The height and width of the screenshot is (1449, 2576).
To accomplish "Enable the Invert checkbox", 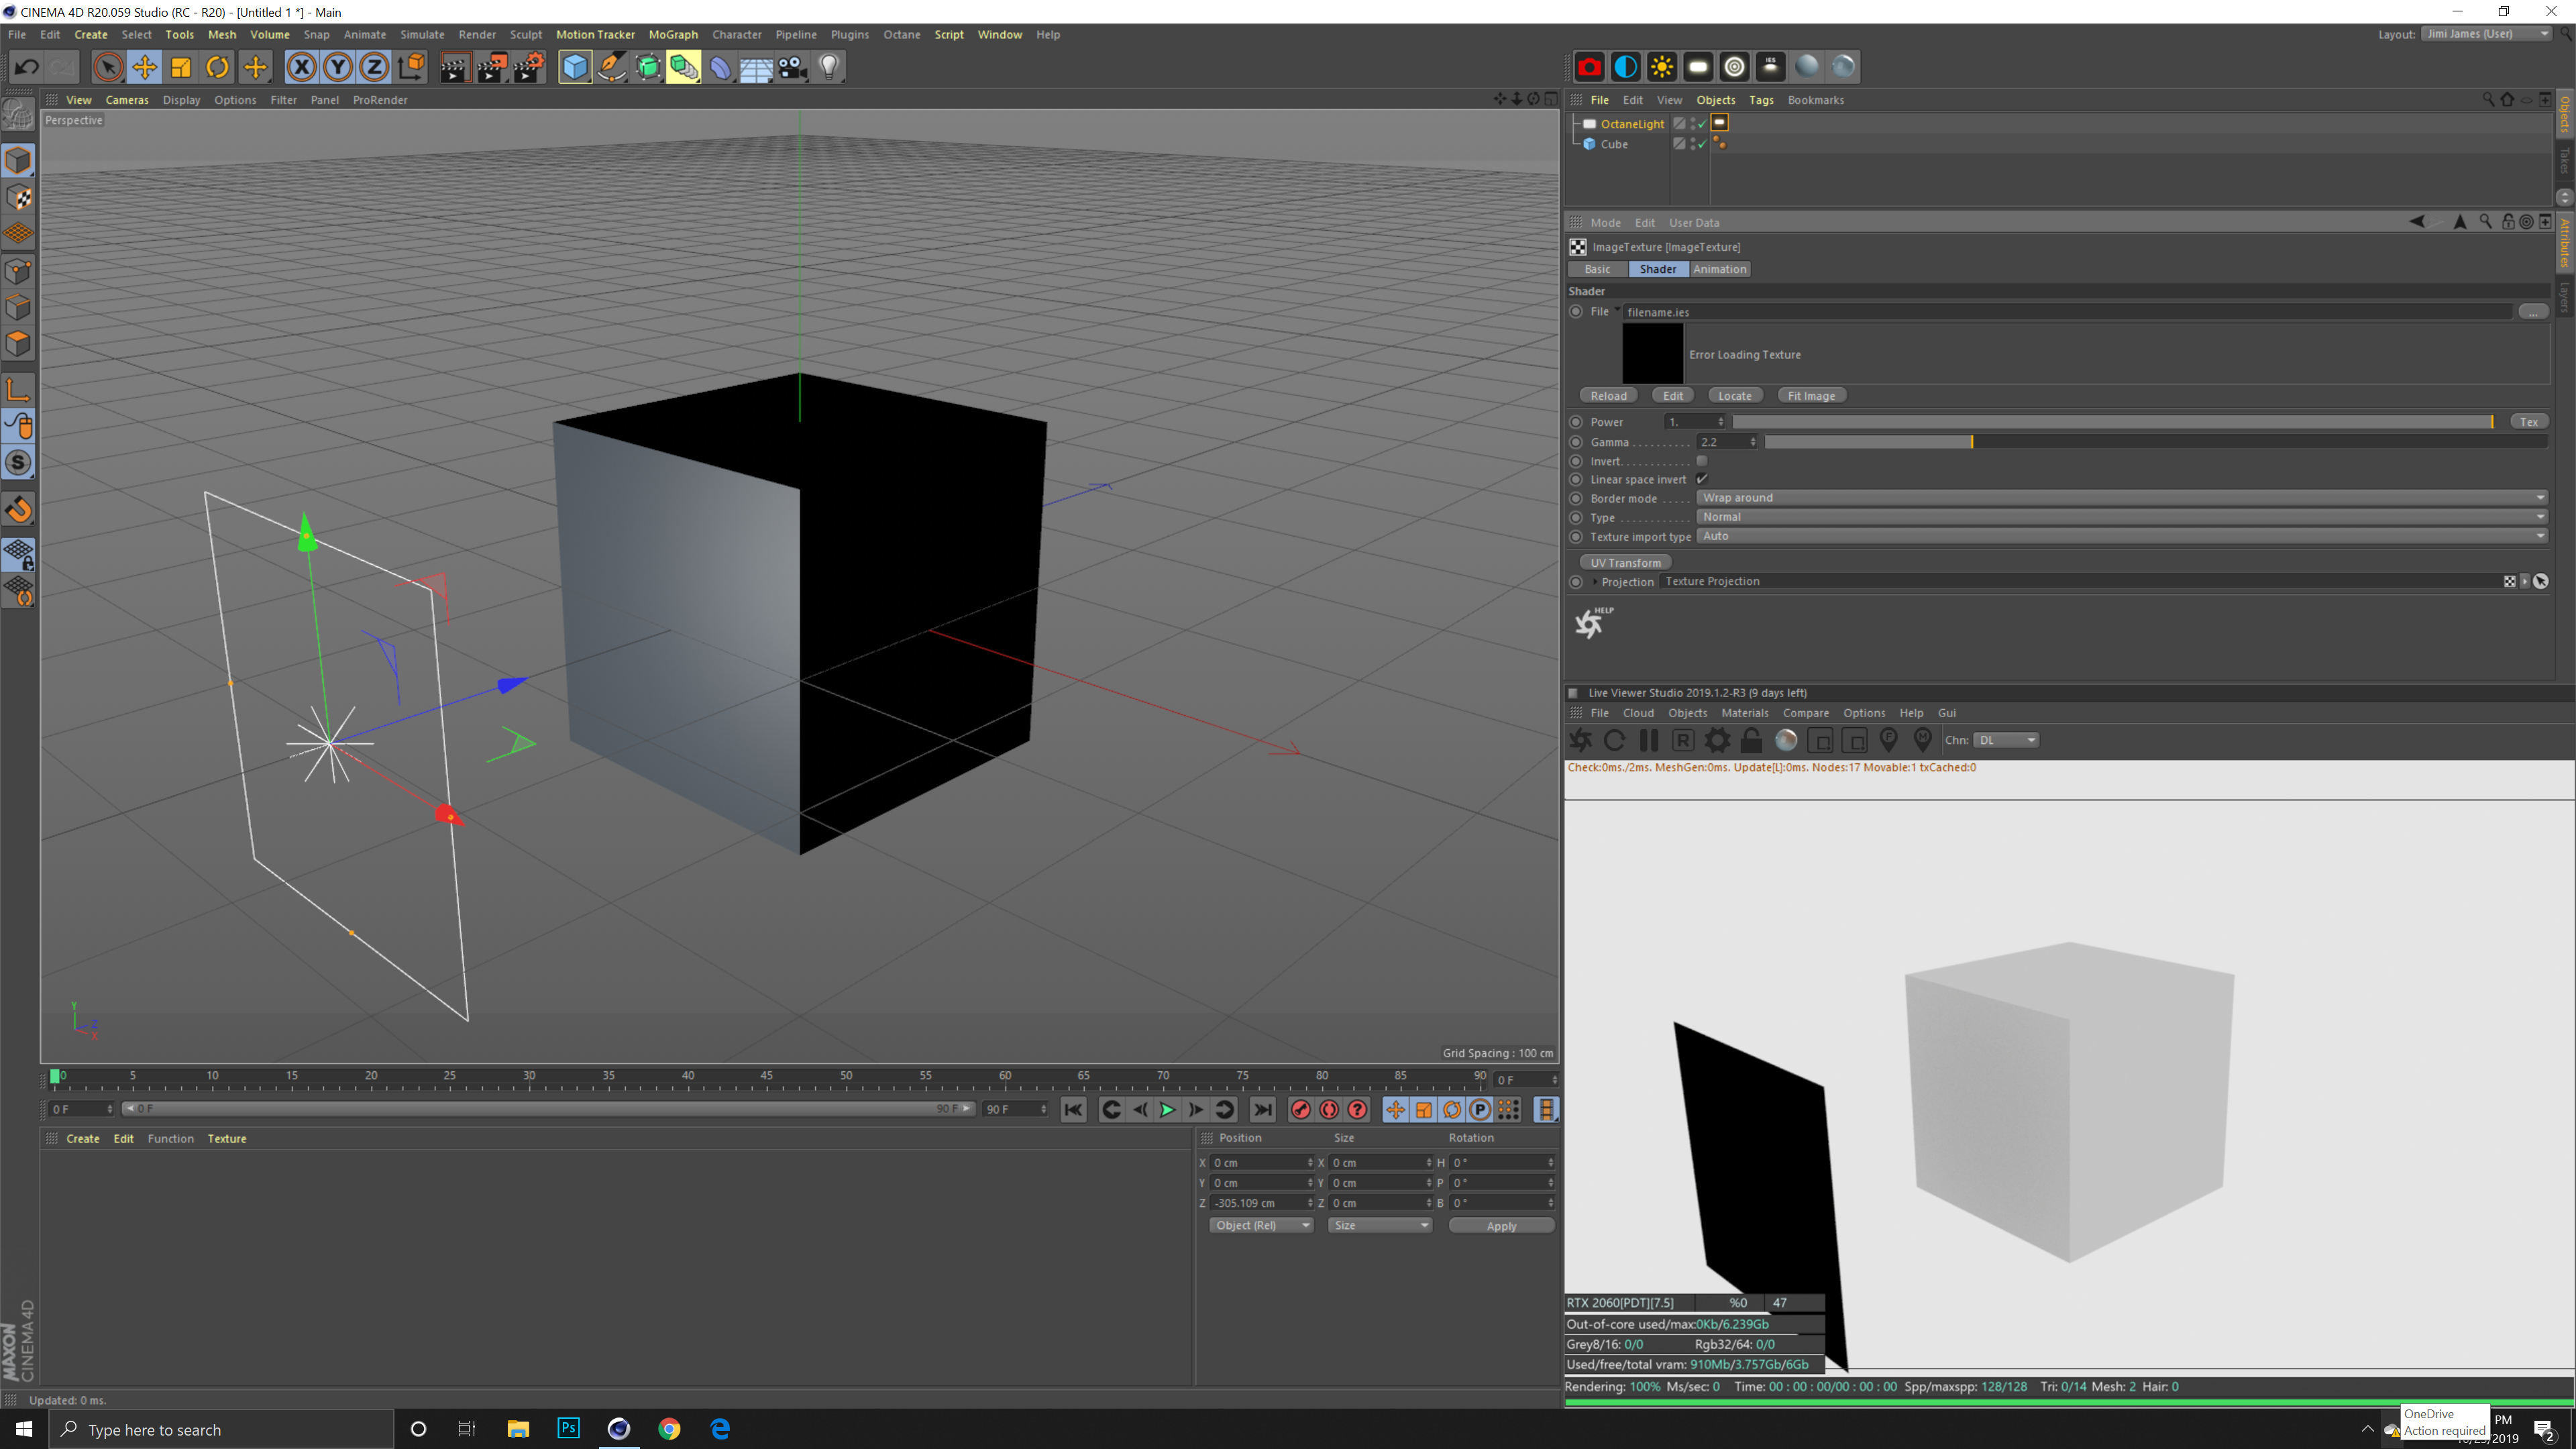I will pos(1702,461).
